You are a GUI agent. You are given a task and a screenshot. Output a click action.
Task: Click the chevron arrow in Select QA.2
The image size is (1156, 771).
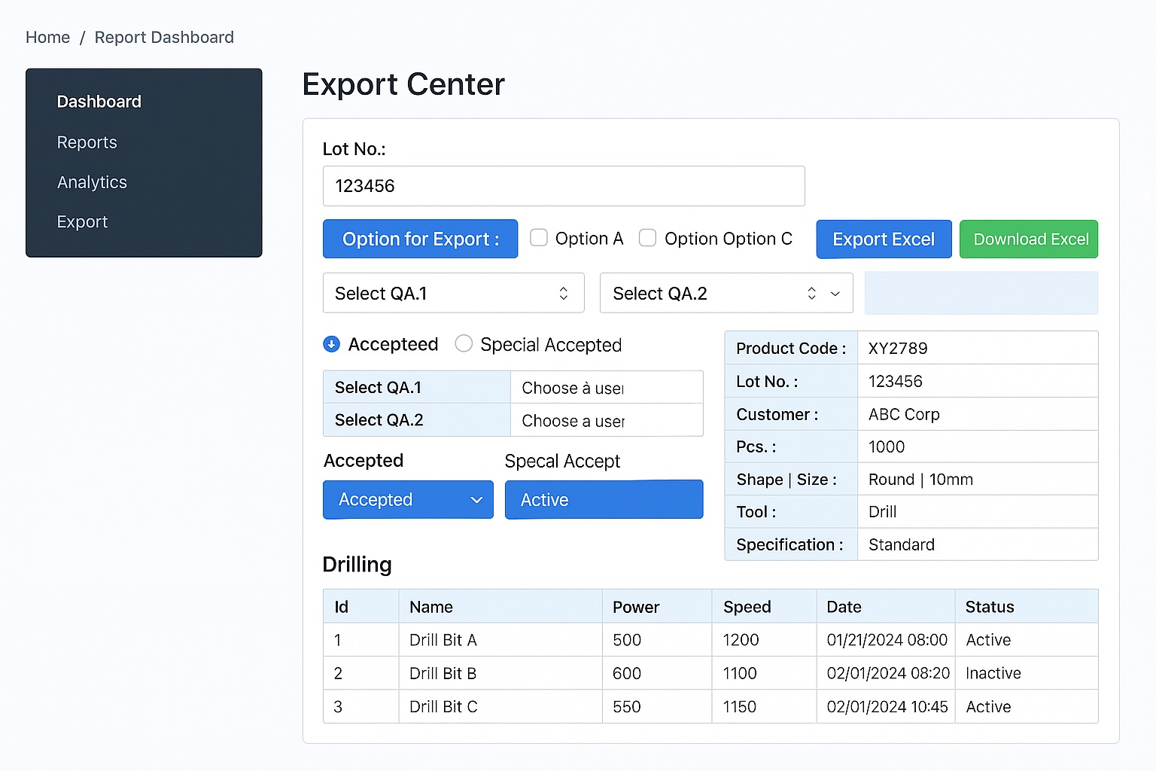pyautogui.click(x=835, y=294)
